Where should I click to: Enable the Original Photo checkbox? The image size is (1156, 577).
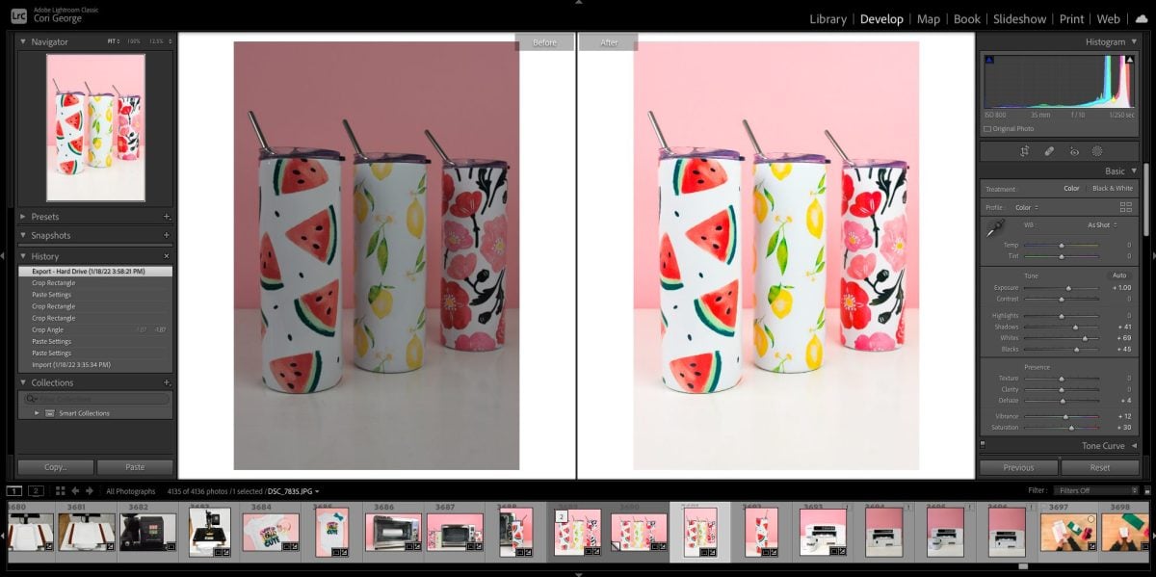tap(987, 128)
